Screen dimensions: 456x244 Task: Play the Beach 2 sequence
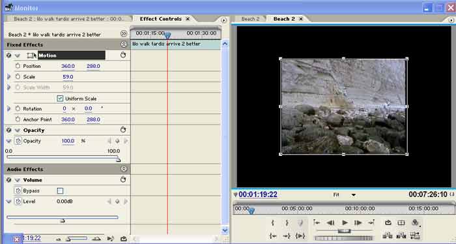[x=345, y=222]
